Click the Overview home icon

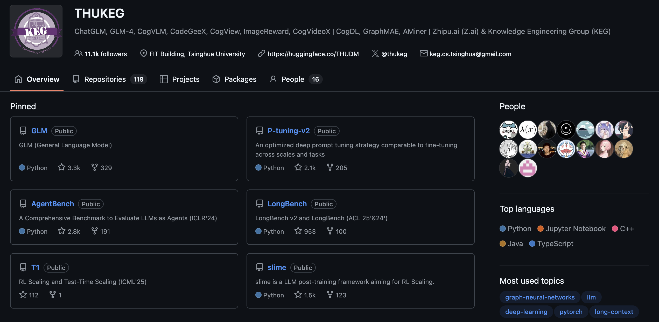pos(18,79)
